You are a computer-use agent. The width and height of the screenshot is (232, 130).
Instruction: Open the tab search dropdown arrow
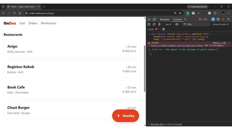pyautogui.click(x=3, y=7)
